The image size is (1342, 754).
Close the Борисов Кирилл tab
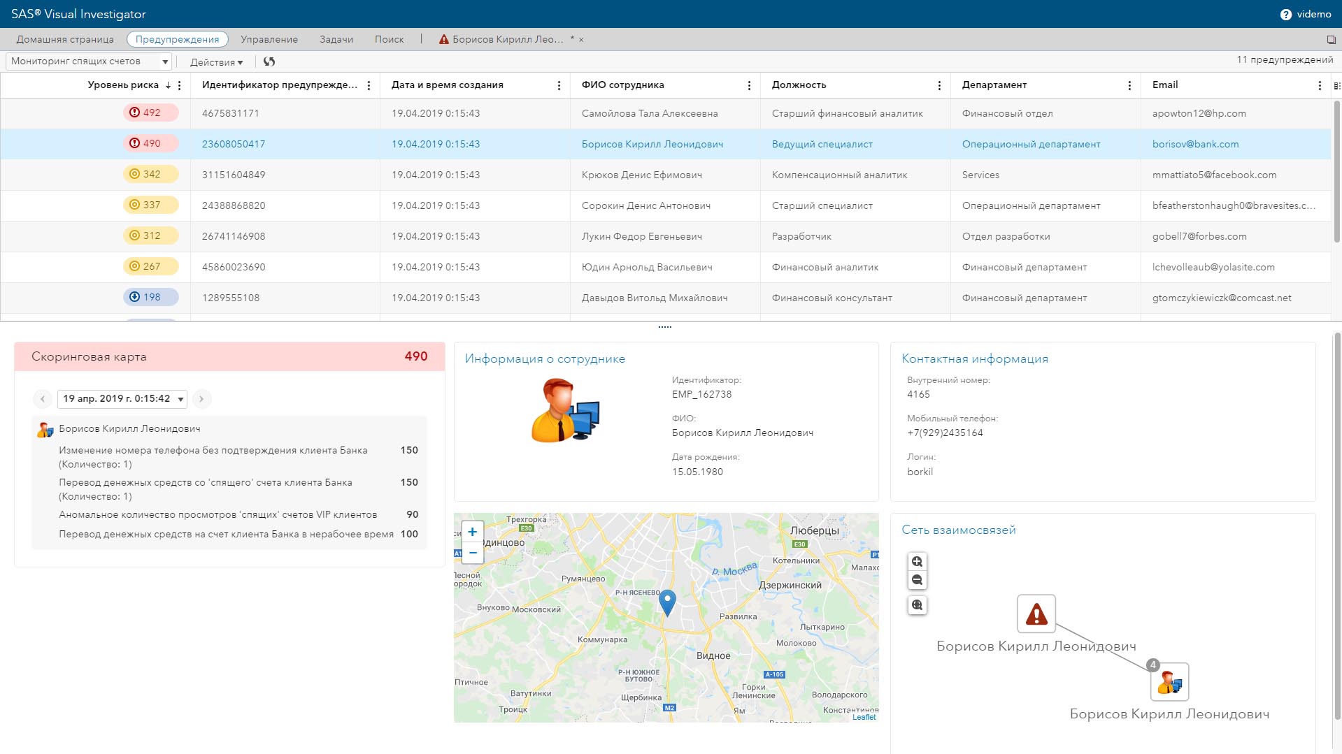pos(581,40)
